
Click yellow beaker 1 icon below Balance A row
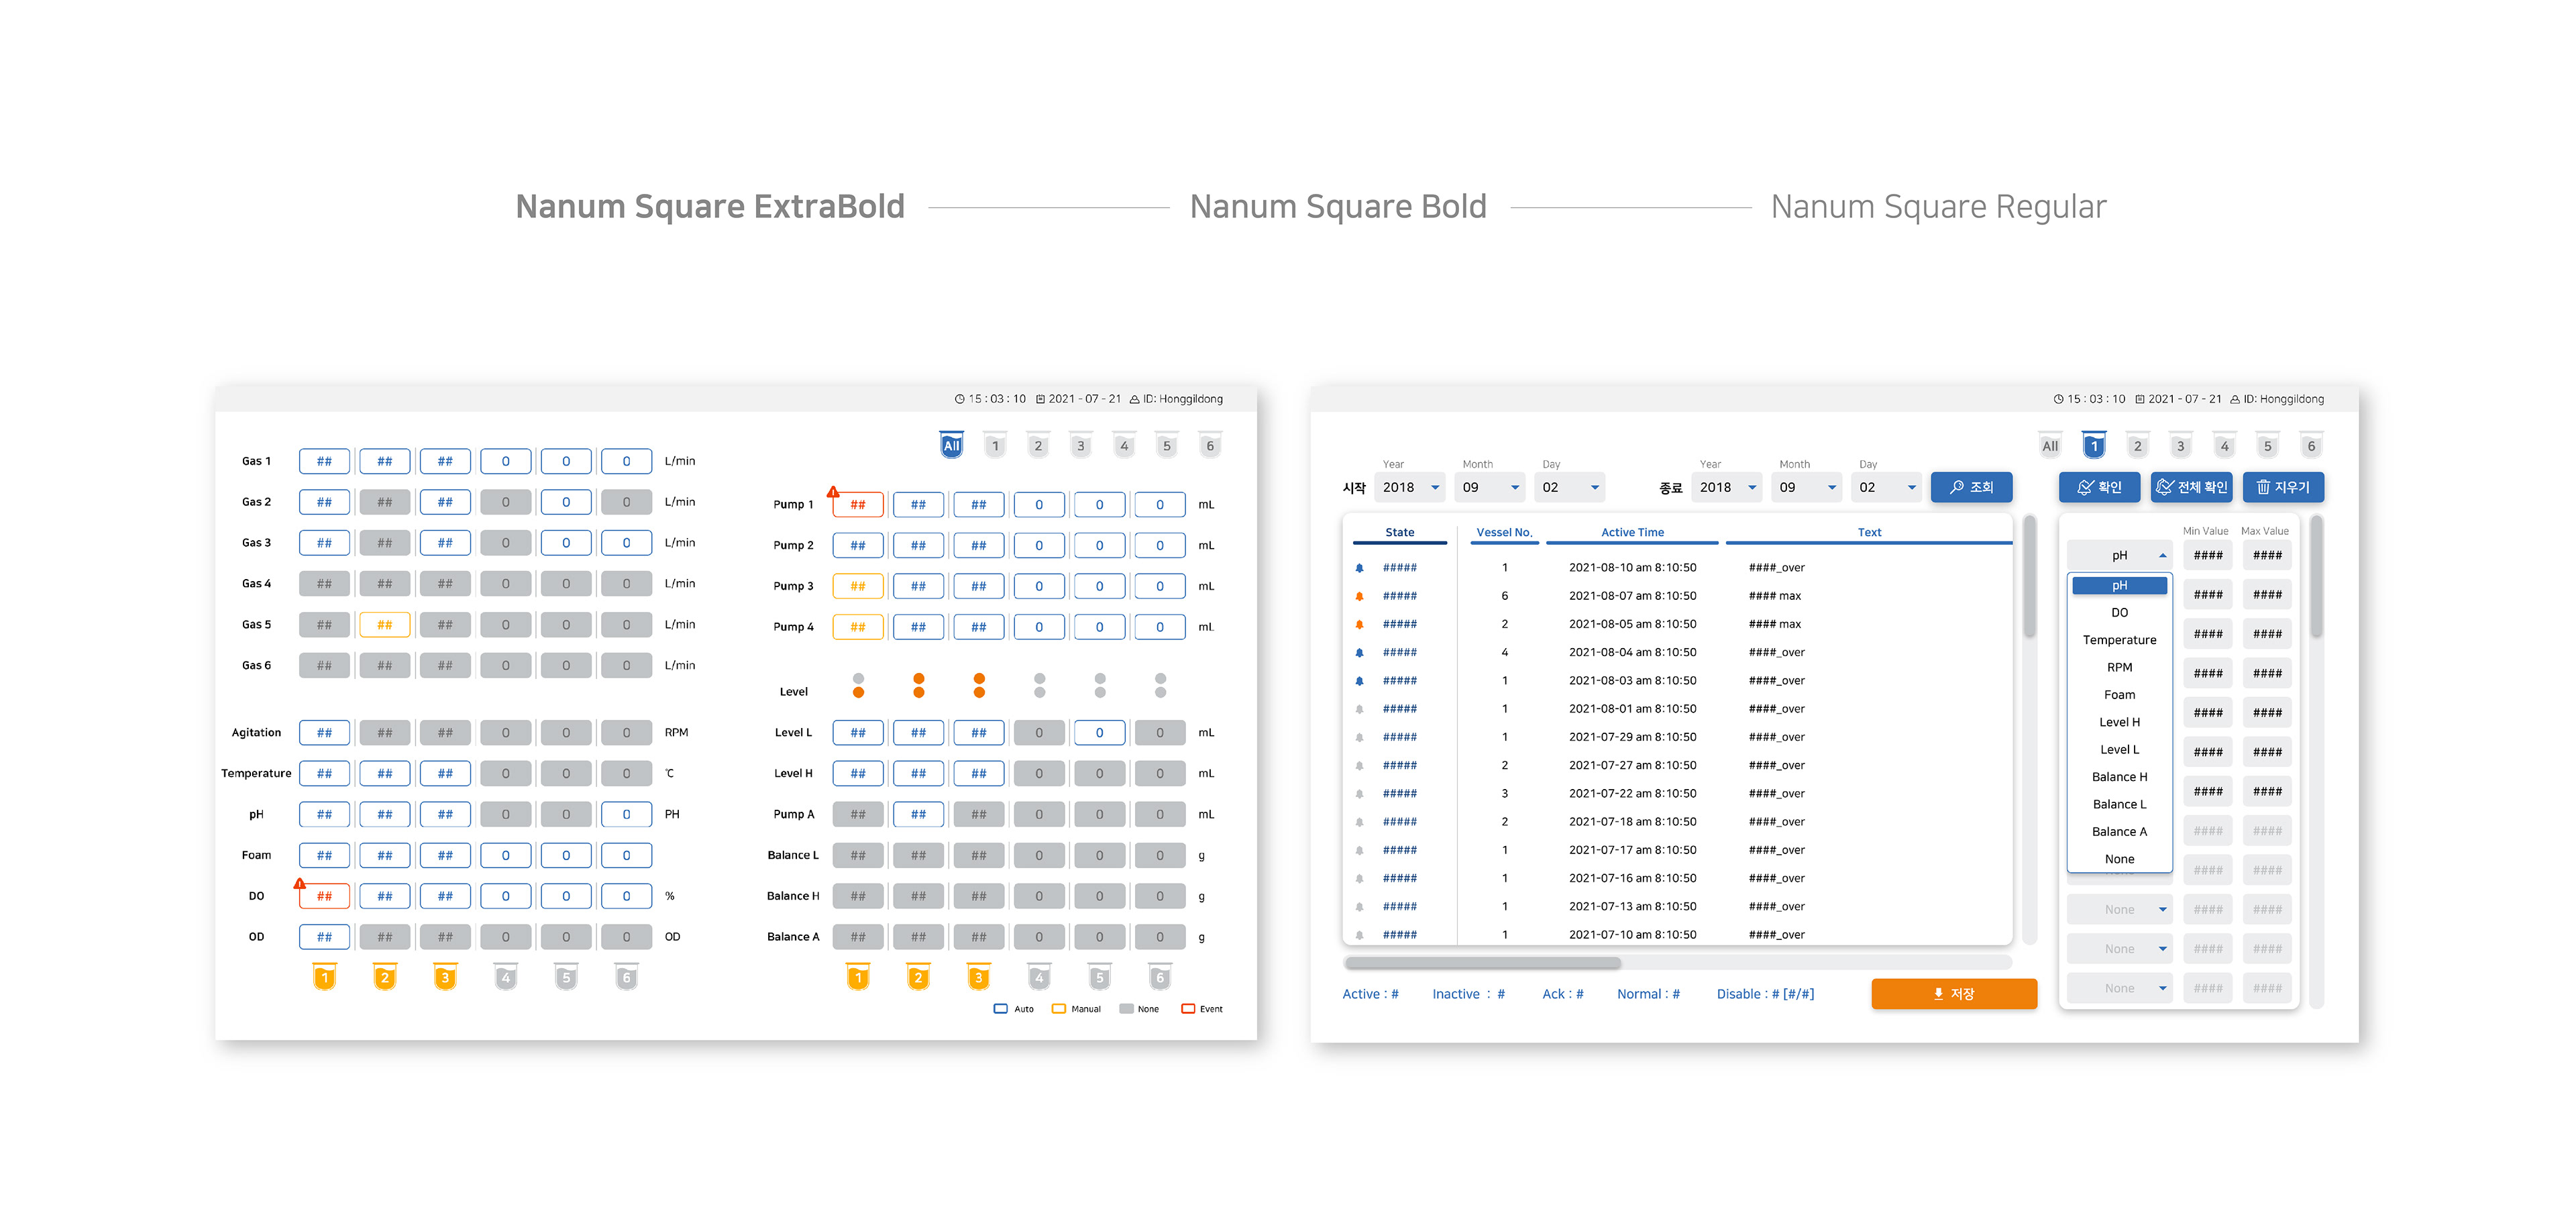pos(858,977)
